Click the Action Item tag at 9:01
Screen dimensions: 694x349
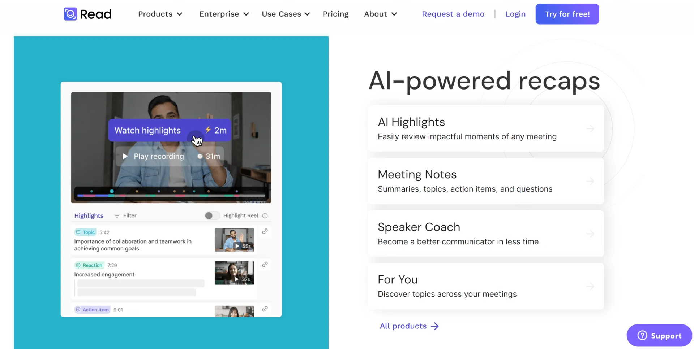92,310
